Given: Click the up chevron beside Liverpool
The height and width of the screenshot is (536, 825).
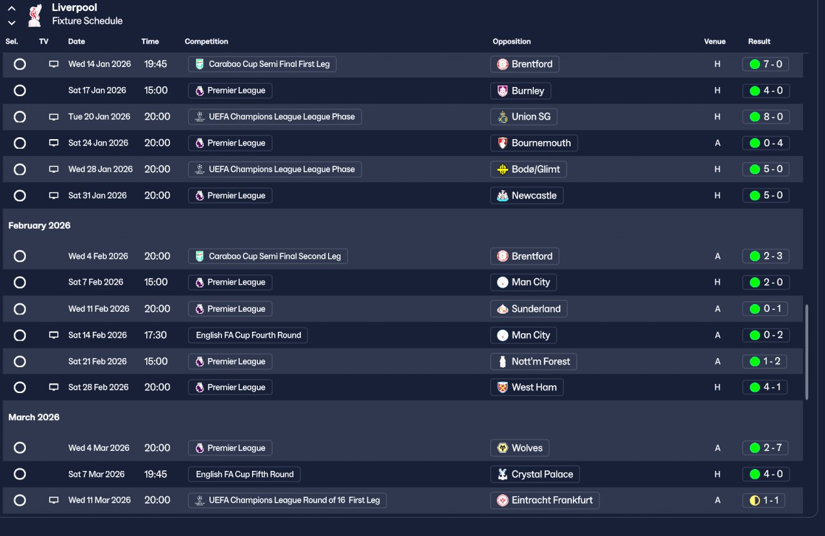Looking at the screenshot, I should 12,9.
